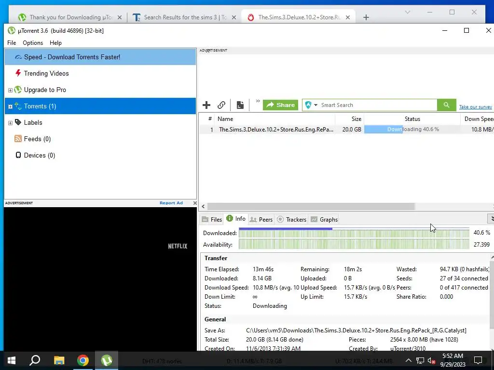Click the Speed gauge icon in sidebar
This screenshot has width=494, height=370.
pyautogui.click(x=18, y=57)
